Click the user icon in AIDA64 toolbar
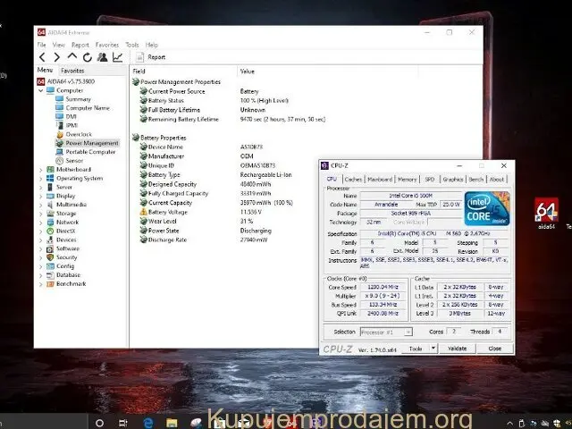Viewport: 572px width, 429px height. [x=102, y=57]
